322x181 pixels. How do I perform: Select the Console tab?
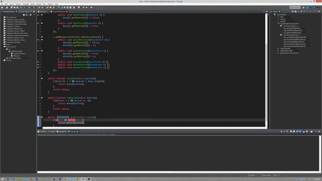click(72, 132)
